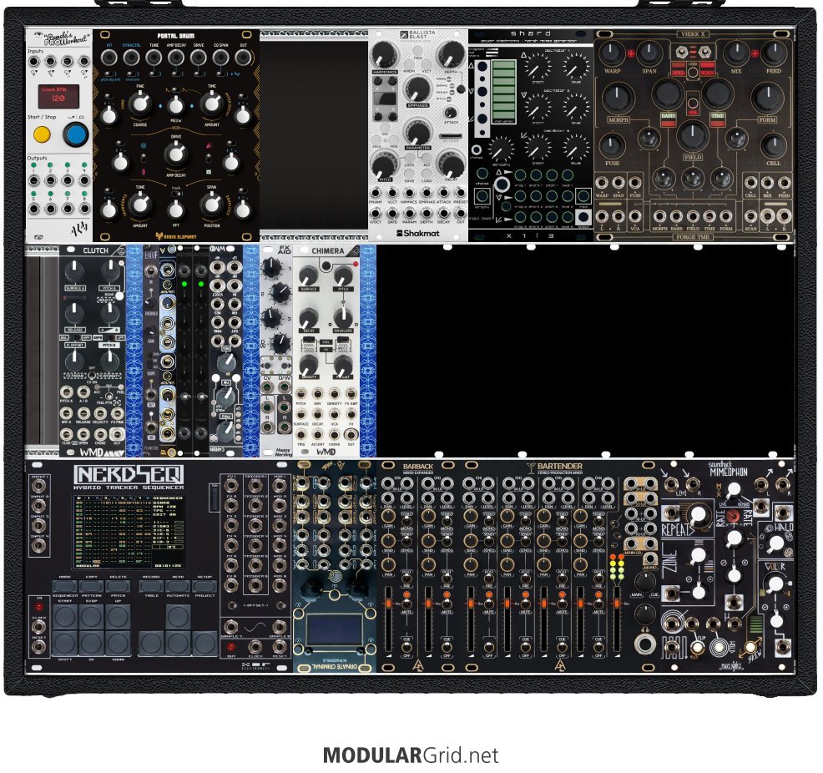The image size is (823, 773).
Task: Click the Shakmat logo on Ballista Blast
Action: [418, 233]
